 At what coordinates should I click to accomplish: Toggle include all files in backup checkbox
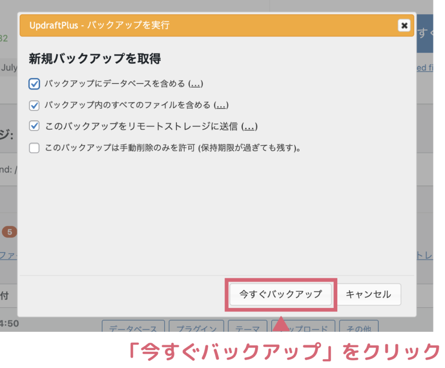34,105
